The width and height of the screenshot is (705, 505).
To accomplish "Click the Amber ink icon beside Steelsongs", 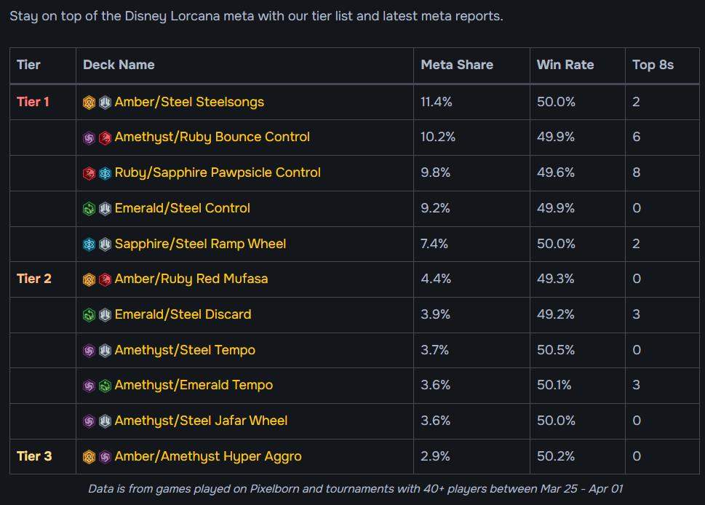I will tap(89, 103).
